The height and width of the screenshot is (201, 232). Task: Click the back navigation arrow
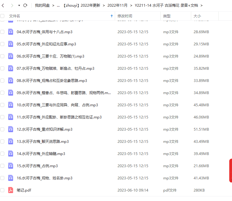(x=3, y=5)
